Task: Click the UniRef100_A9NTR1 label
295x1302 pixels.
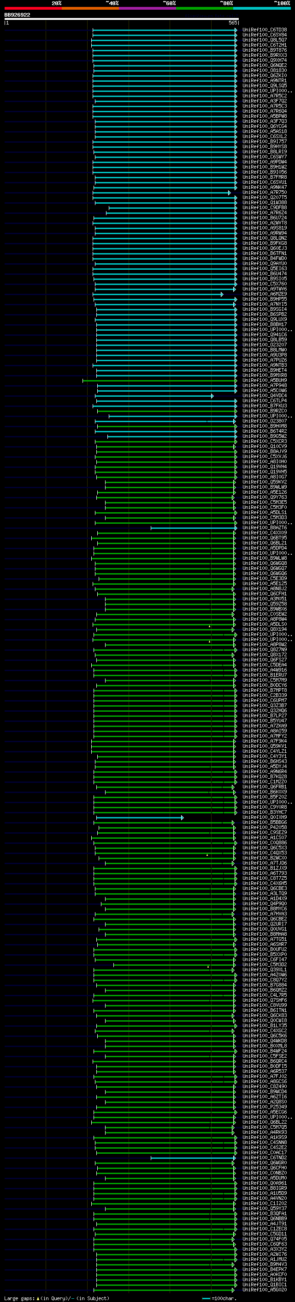Action: 265,80
